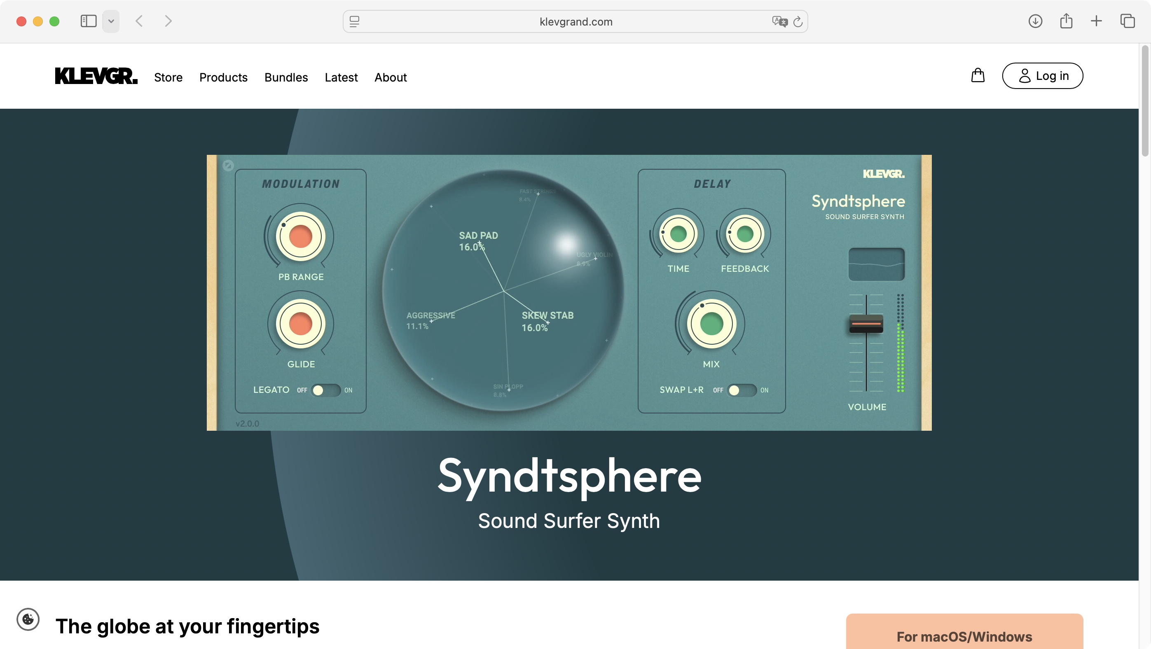Toggle the LEGATO switch

[x=326, y=390]
